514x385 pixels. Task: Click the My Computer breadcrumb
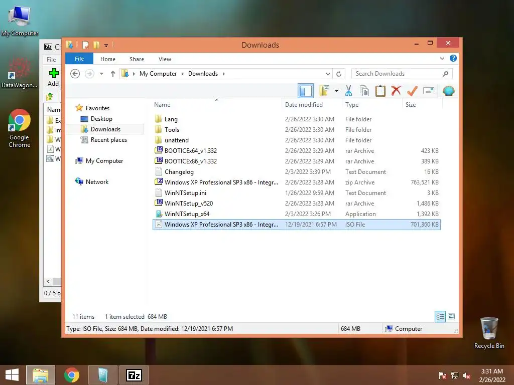tap(158, 74)
